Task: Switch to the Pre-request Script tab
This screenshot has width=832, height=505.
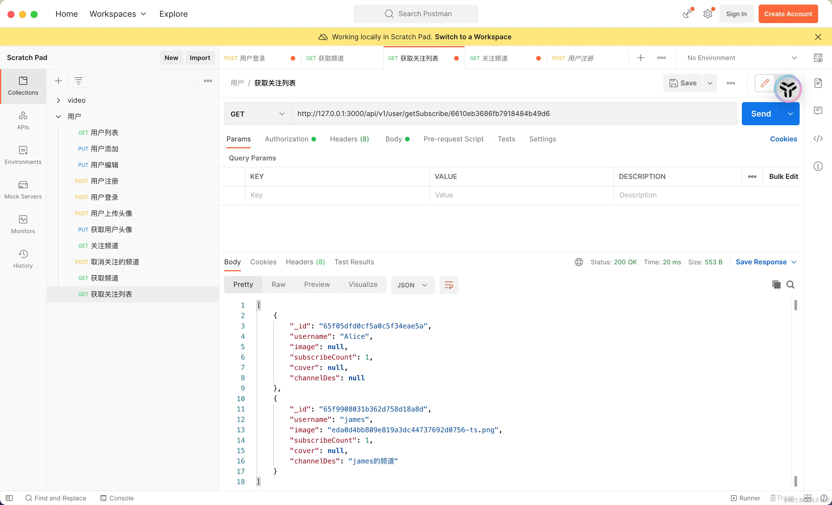Action: coord(453,139)
